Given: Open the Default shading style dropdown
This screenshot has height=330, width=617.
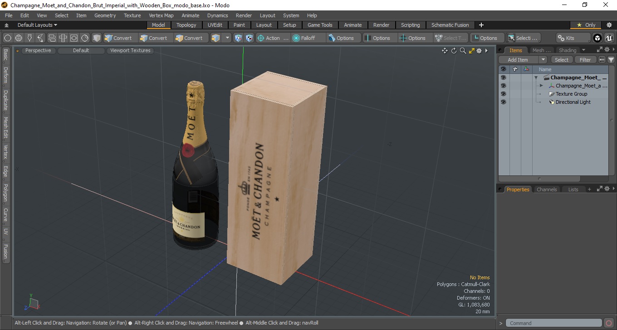Looking at the screenshot, I should [x=81, y=50].
